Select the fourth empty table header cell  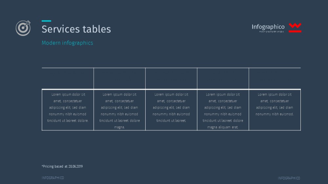point(223,79)
